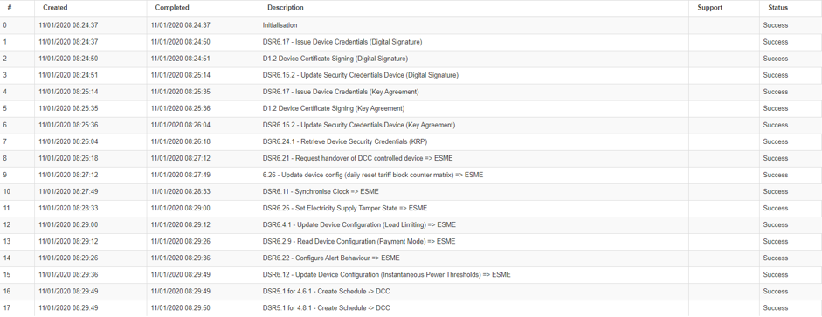Click Success status of Synchronise Clock row

point(776,192)
